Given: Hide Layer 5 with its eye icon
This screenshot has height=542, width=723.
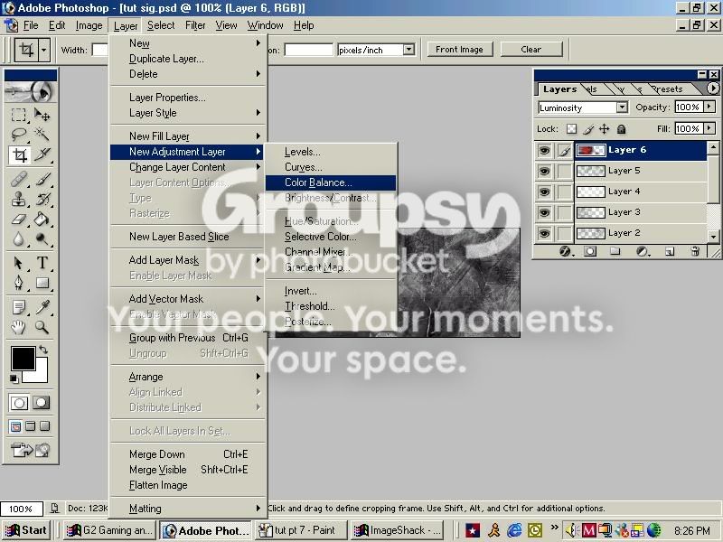Looking at the screenshot, I should (x=544, y=171).
